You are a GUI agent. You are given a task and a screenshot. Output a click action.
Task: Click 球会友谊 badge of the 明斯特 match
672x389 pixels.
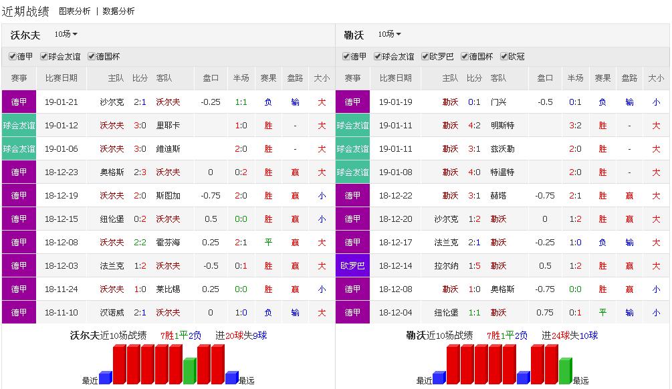(352, 125)
